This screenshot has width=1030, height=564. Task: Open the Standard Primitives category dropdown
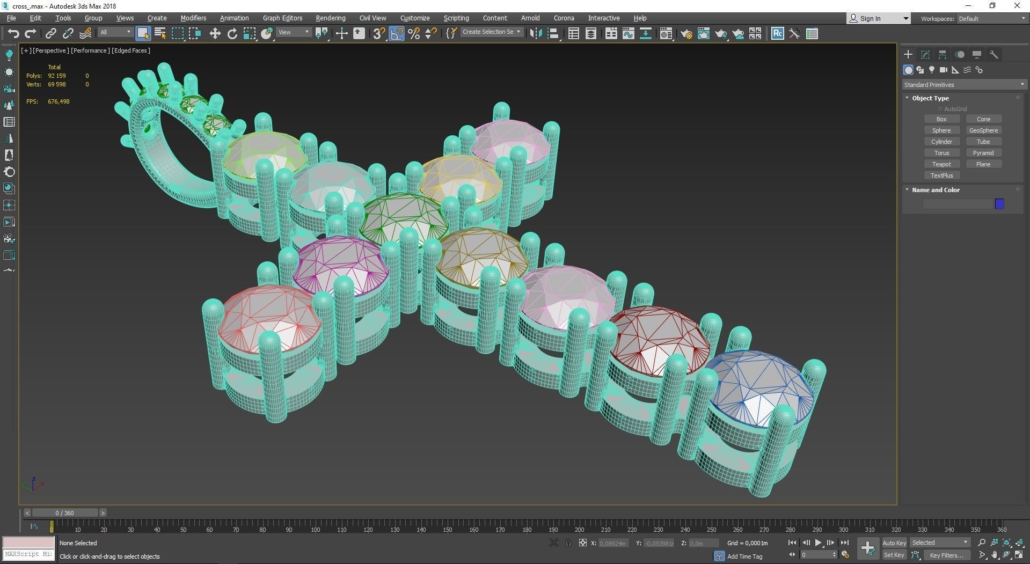pyautogui.click(x=964, y=85)
